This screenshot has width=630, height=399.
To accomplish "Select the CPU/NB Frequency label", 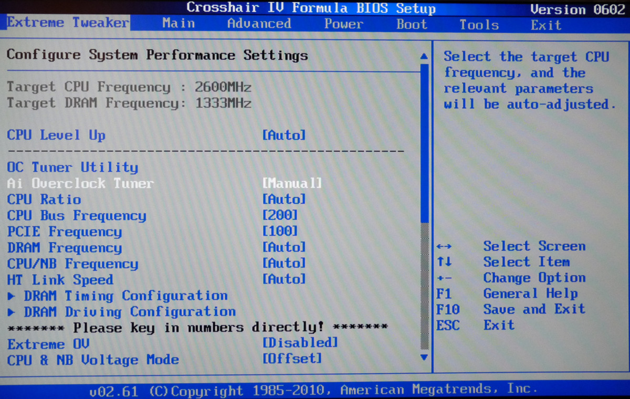I will coord(72,264).
